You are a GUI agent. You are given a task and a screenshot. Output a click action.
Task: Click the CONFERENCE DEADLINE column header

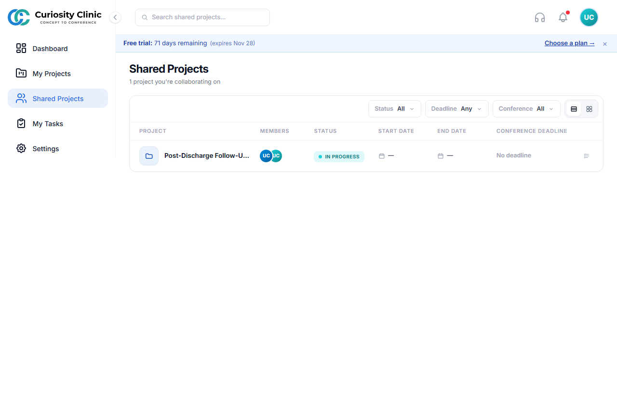pyautogui.click(x=532, y=131)
